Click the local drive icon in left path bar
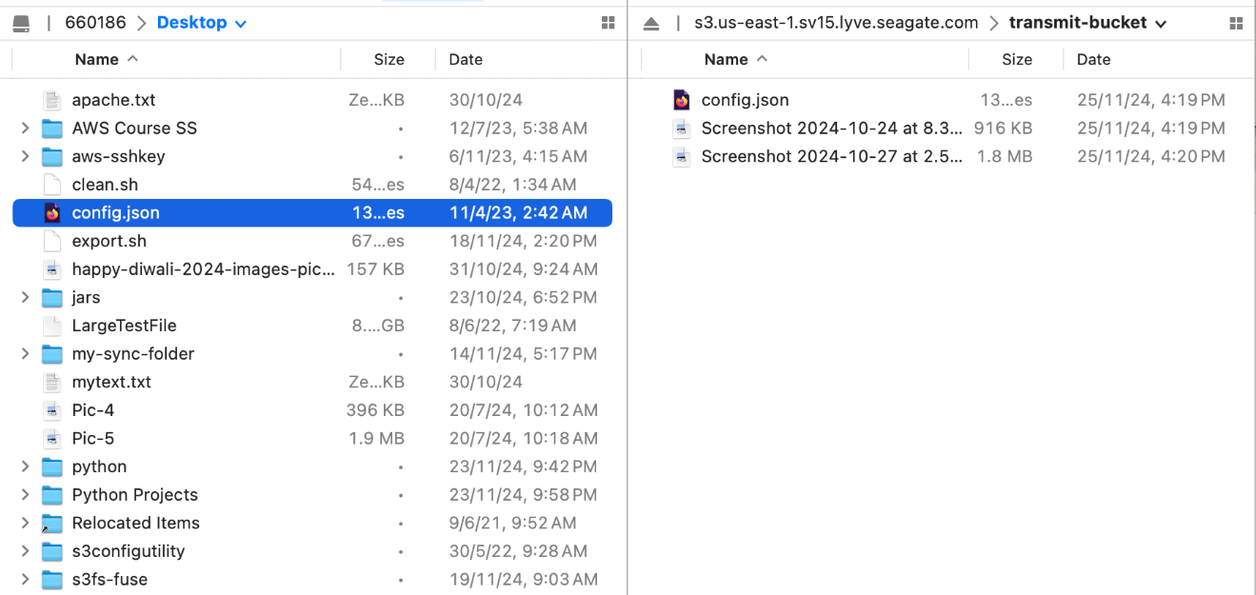Screen dimensions: 1256x595 pos(21,23)
